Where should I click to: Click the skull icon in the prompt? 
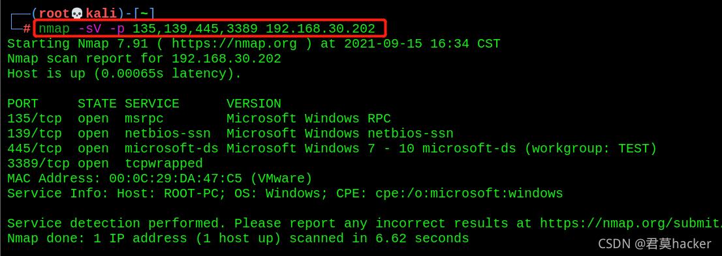pyautogui.click(x=77, y=14)
